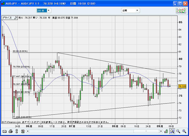Open the 200本 bar count dropdown arrow
The image size is (189, 136).
tap(49, 11)
